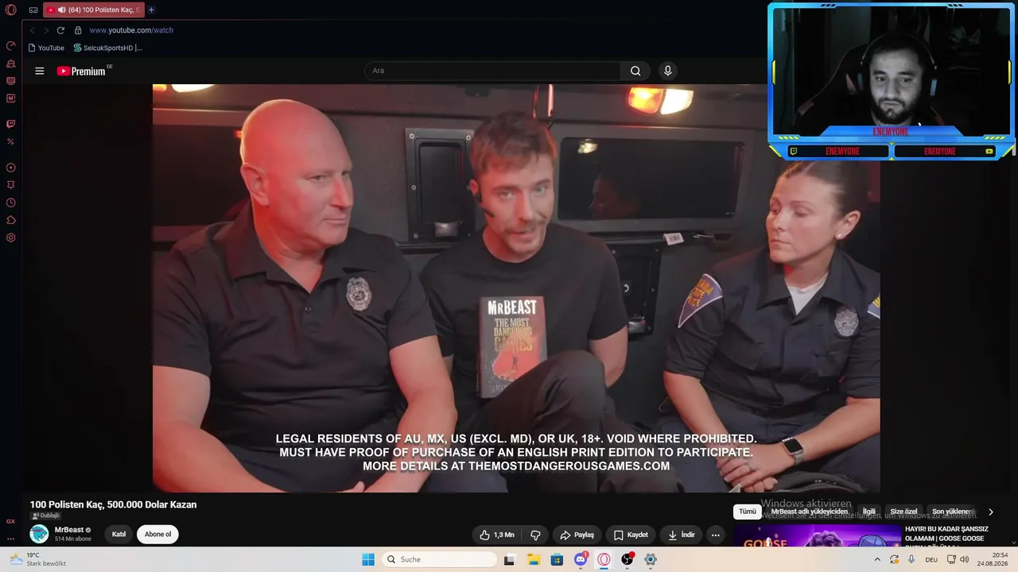The width and height of the screenshot is (1018, 572).
Task: Go forward using the browser forward arrow
Action: 46,30
